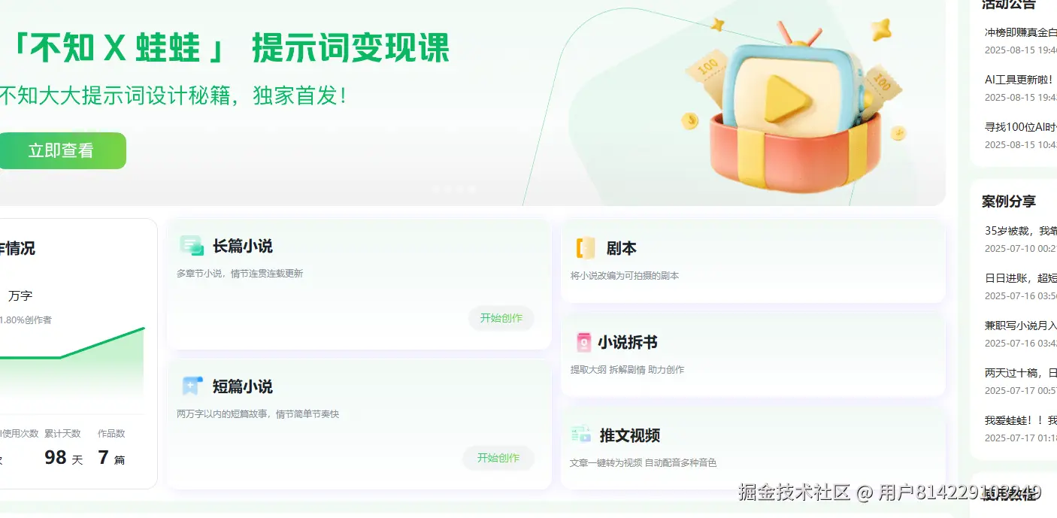
Task: Click the 剧本 yellow script icon
Action: 586,248
